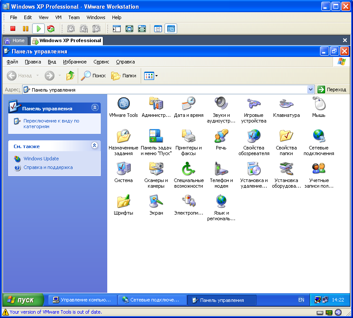Open Назначенные задания icon

(123, 142)
